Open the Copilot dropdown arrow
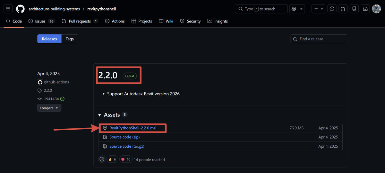 pos(301,9)
